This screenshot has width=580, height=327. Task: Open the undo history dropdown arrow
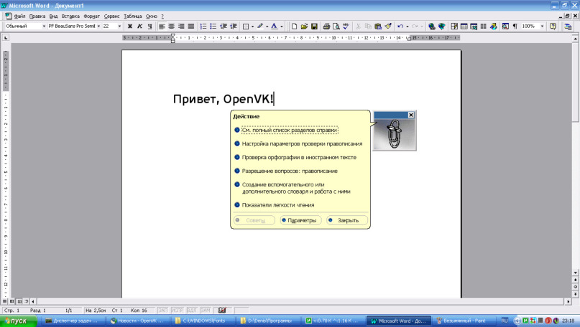click(x=408, y=27)
